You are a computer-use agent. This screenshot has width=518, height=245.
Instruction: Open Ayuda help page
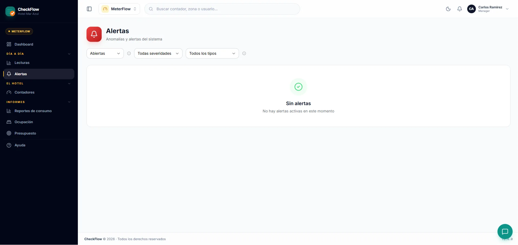pos(39,145)
